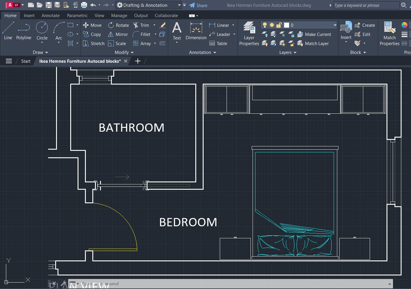The image size is (411, 289).
Task: Switch to the Annotate ribbon tab
Action: pos(50,15)
